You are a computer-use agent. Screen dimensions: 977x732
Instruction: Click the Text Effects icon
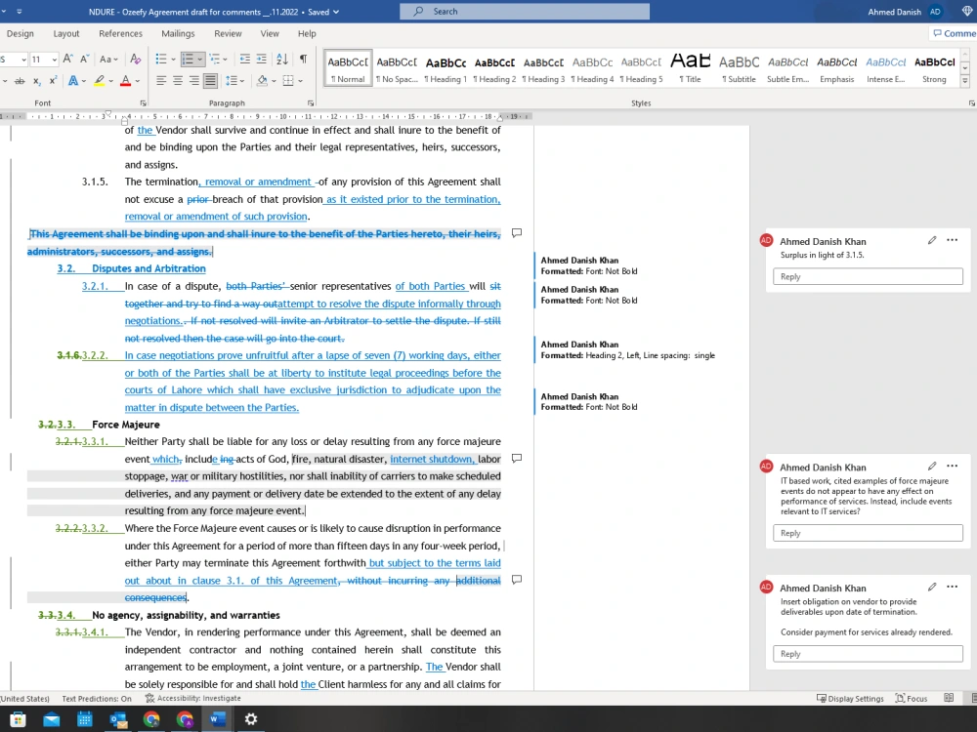(x=73, y=80)
